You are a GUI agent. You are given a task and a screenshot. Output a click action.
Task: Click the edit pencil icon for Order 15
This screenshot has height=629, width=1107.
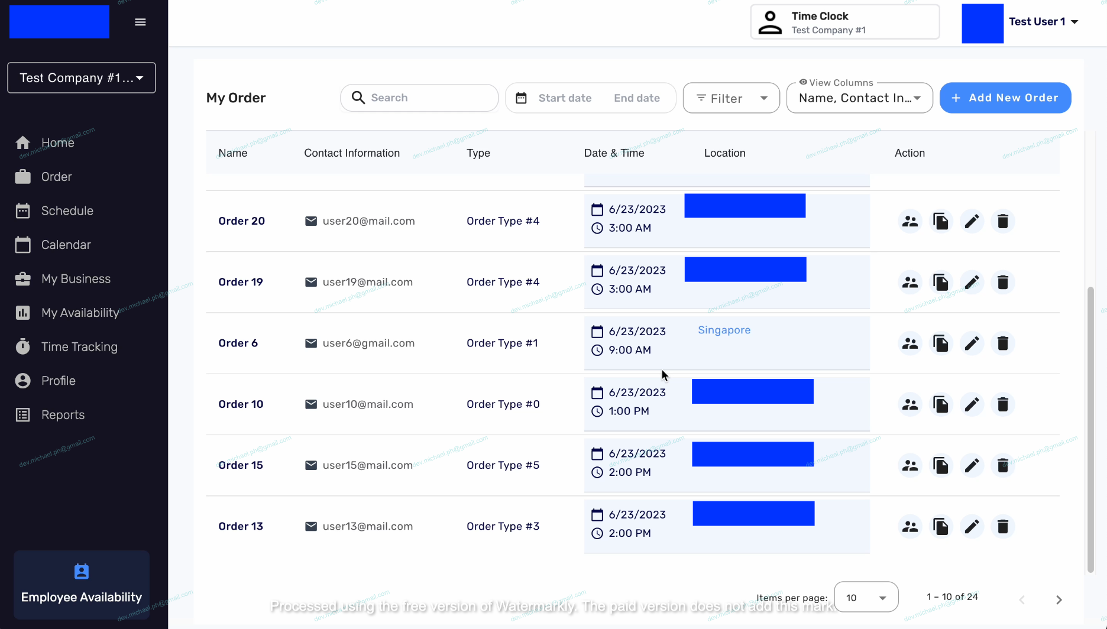pyautogui.click(x=972, y=466)
